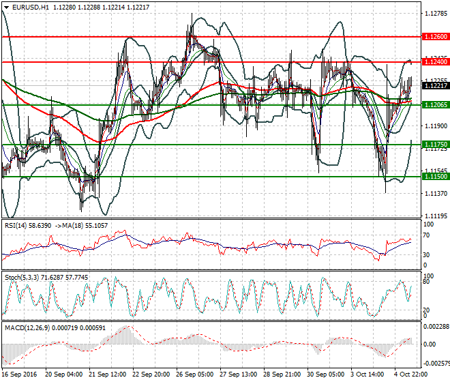450x382 pixels.
Task: Click the black current price label 1.12217
Action: pos(436,85)
